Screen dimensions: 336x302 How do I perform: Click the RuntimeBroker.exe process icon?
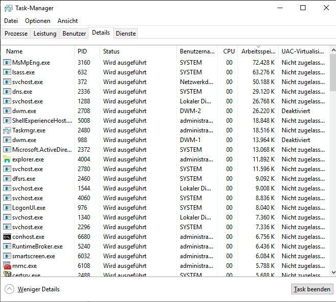7,246
